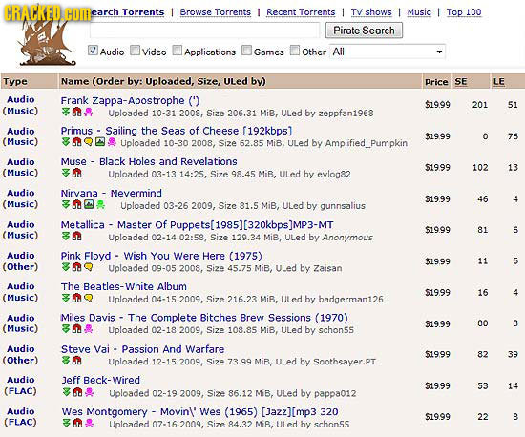Screen dimensions: 525x437
Task: Open comments bubble icon on Pink Floyd row
Action: click(89, 267)
